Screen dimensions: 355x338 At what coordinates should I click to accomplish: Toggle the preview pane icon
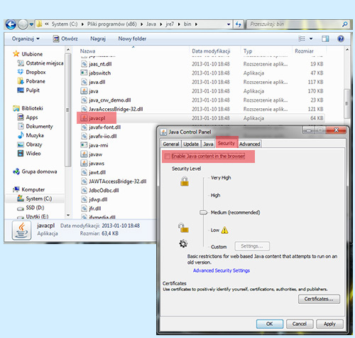point(325,38)
